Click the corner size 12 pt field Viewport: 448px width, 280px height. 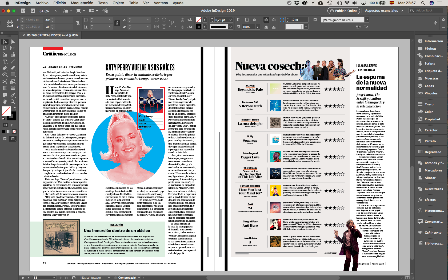click(299, 20)
